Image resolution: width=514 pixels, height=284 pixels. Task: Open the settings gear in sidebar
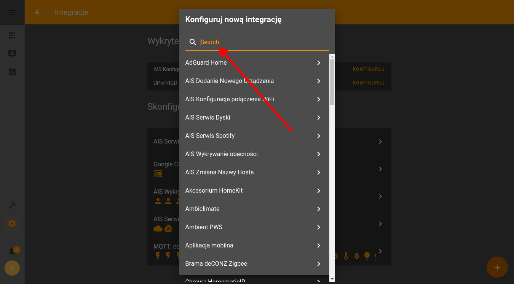(12, 223)
